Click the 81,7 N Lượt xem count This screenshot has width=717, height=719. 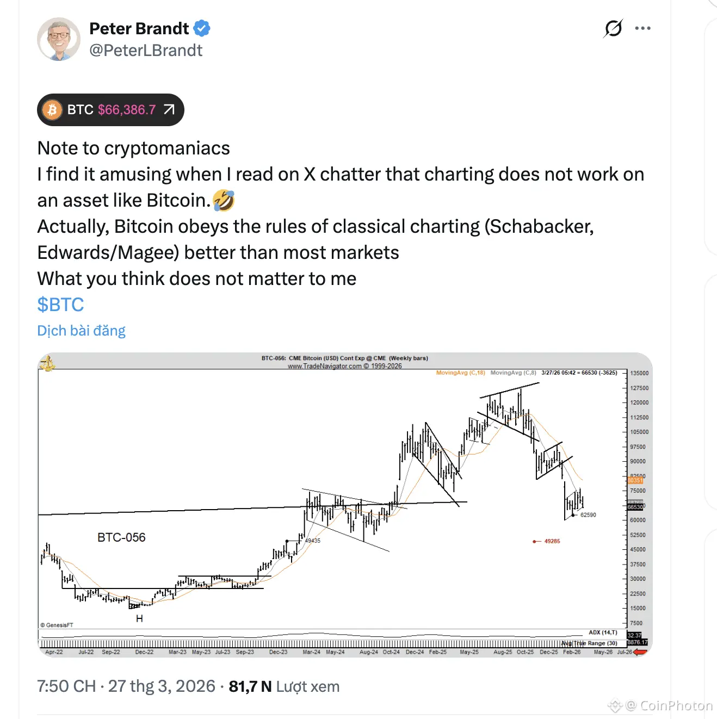284,686
